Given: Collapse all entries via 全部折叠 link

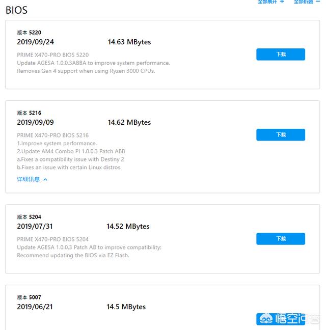Looking at the screenshot, I should point(304,2).
